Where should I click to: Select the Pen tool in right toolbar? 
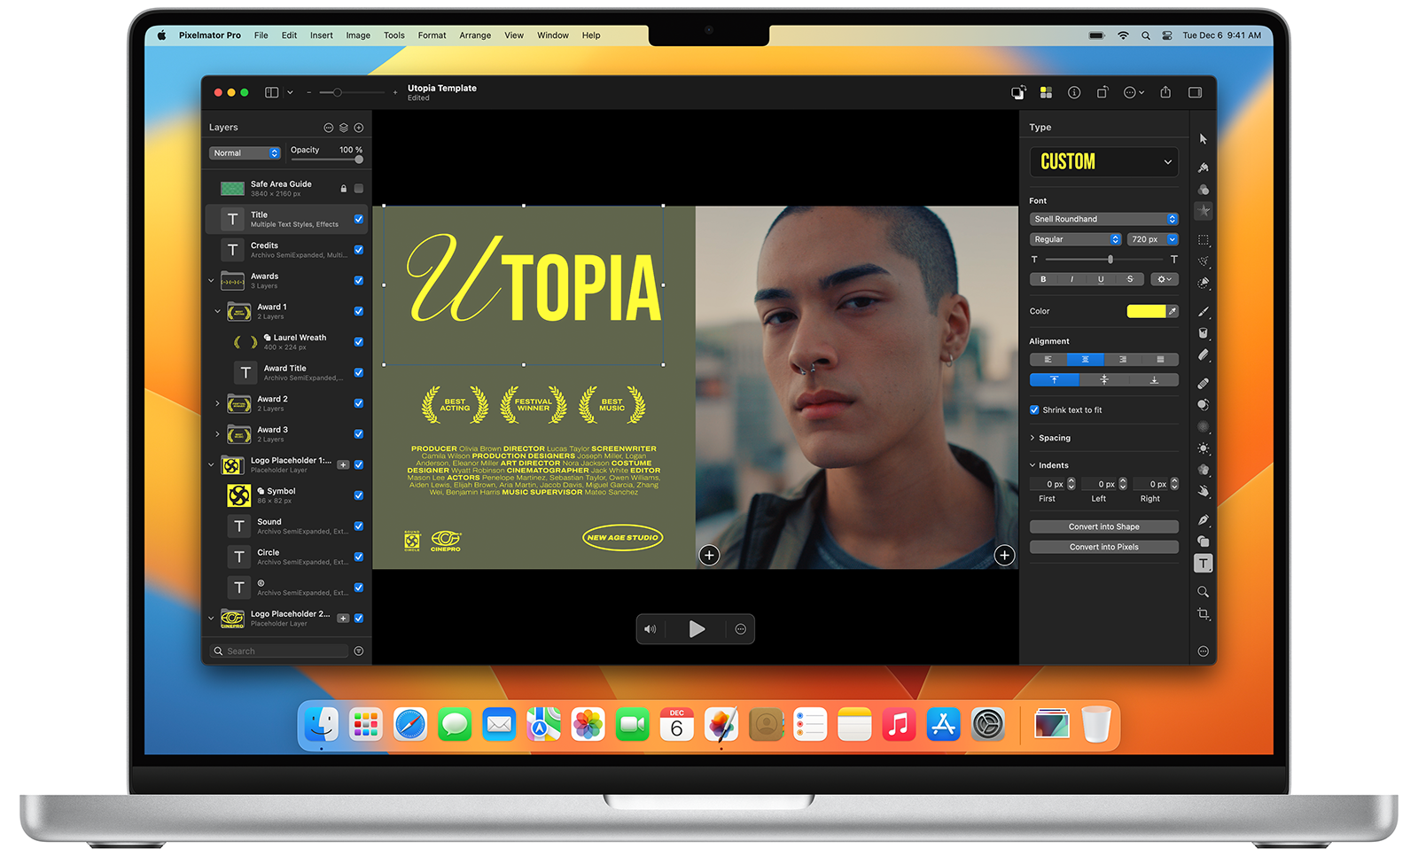pyautogui.click(x=1203, y=520)
